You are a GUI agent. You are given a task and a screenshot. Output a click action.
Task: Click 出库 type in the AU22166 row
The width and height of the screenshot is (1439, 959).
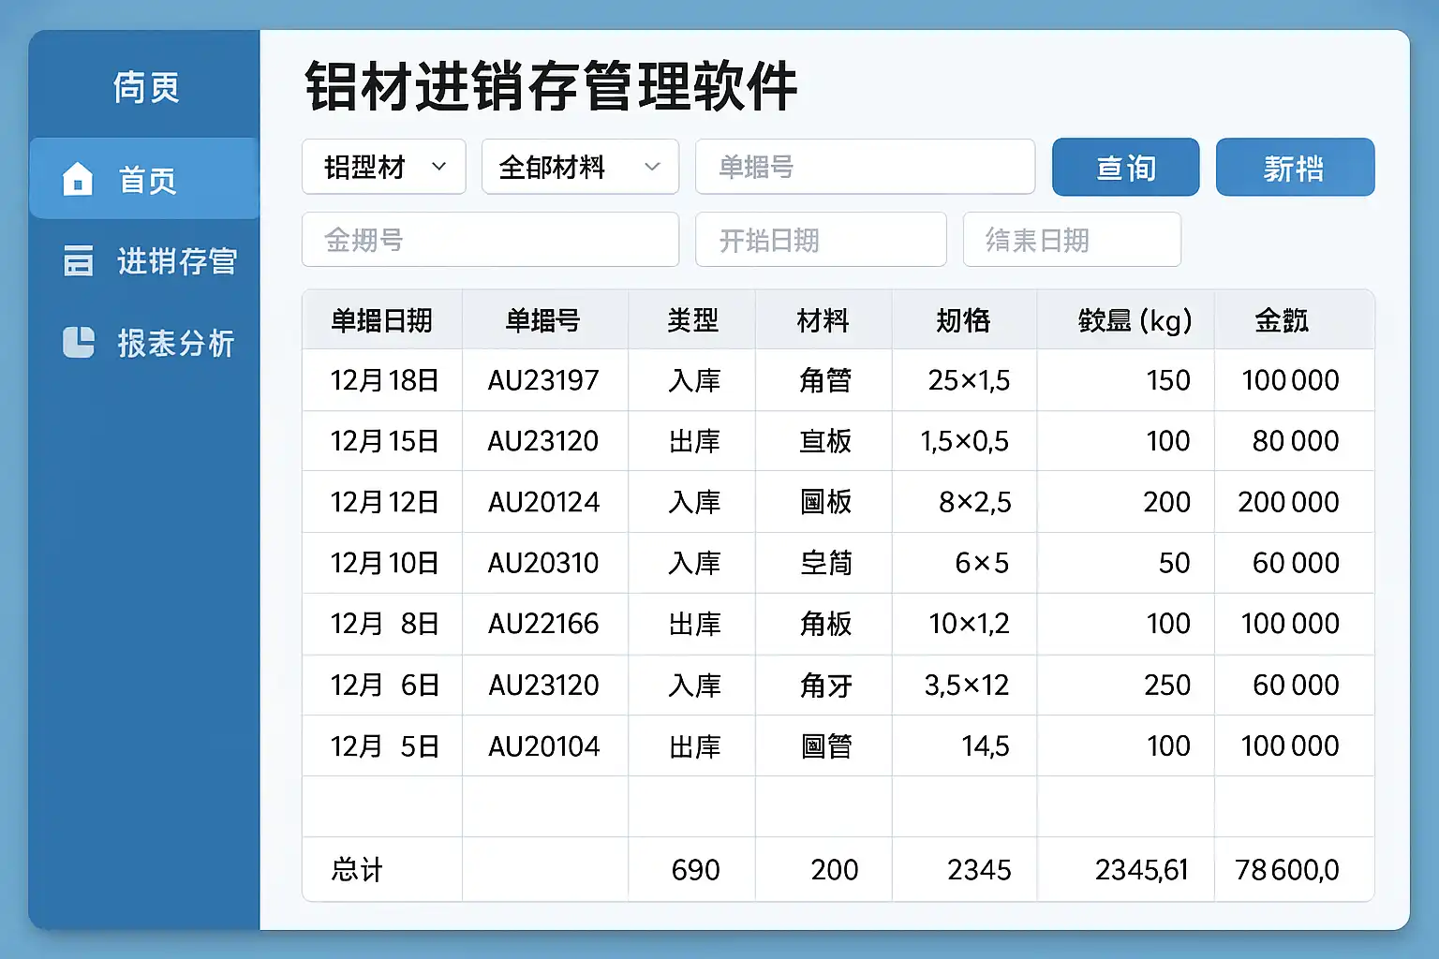pos(694,624)
